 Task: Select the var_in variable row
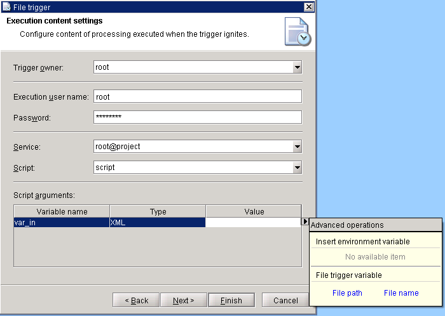point(62,223)
